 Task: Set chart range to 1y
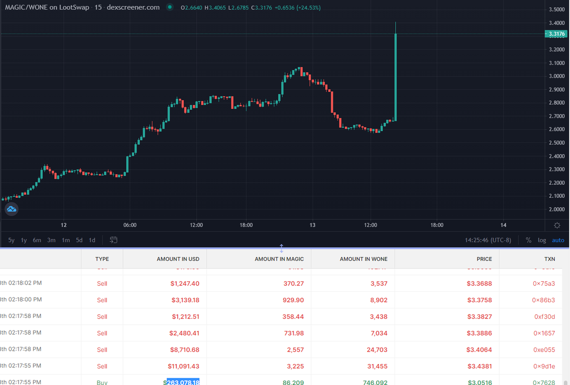pos(24,240)
